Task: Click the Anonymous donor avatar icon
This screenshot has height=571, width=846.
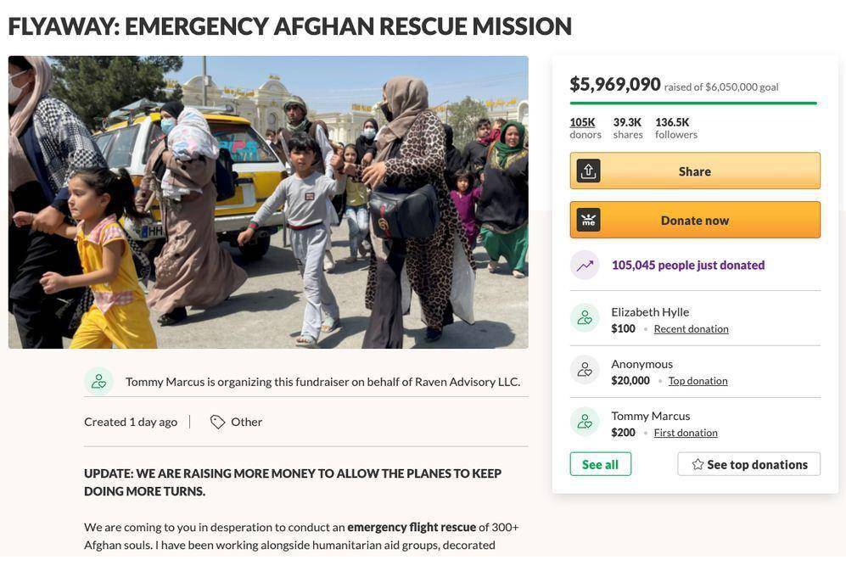Action: [585, 370]
